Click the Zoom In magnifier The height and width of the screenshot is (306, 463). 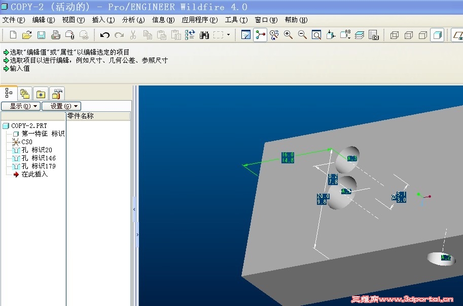pos(288,35)
